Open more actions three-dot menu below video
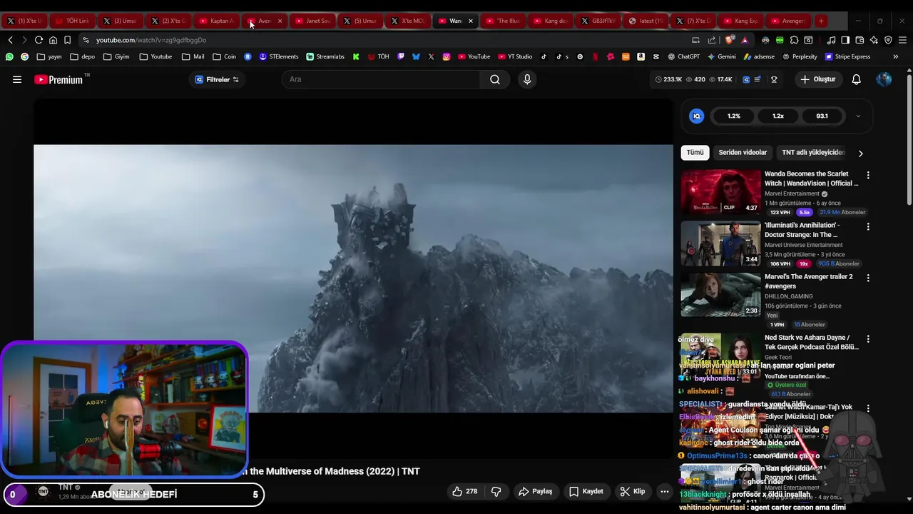Screen dimensions: 913x514 [664, 491]
